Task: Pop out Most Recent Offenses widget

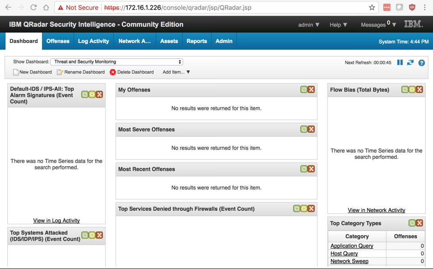Action: 304,169
